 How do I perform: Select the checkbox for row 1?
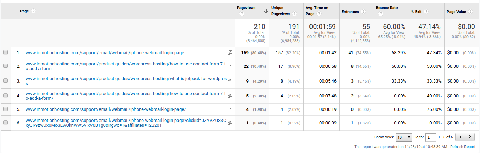(x=6, y=53)
